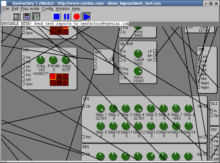
Task: Pause playback with the blue bars
Action: (x=67, y=17)
